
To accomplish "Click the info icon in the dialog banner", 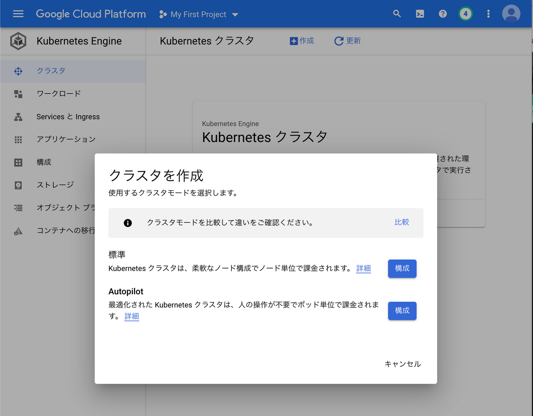I will coord(128,223).
